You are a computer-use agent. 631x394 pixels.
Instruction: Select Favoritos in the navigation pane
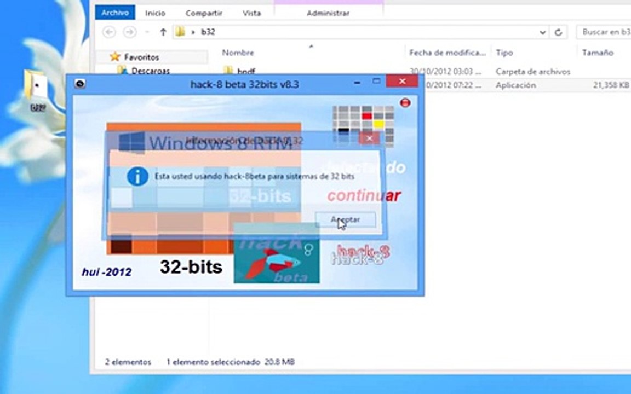142,57
